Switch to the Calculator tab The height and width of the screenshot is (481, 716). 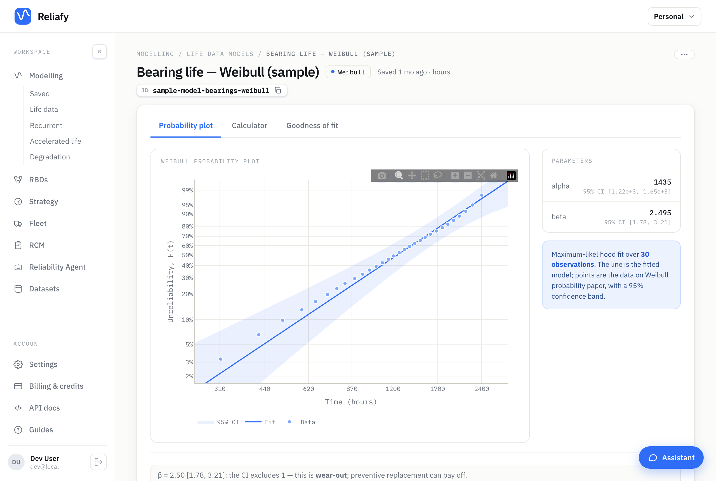point(249,126)
